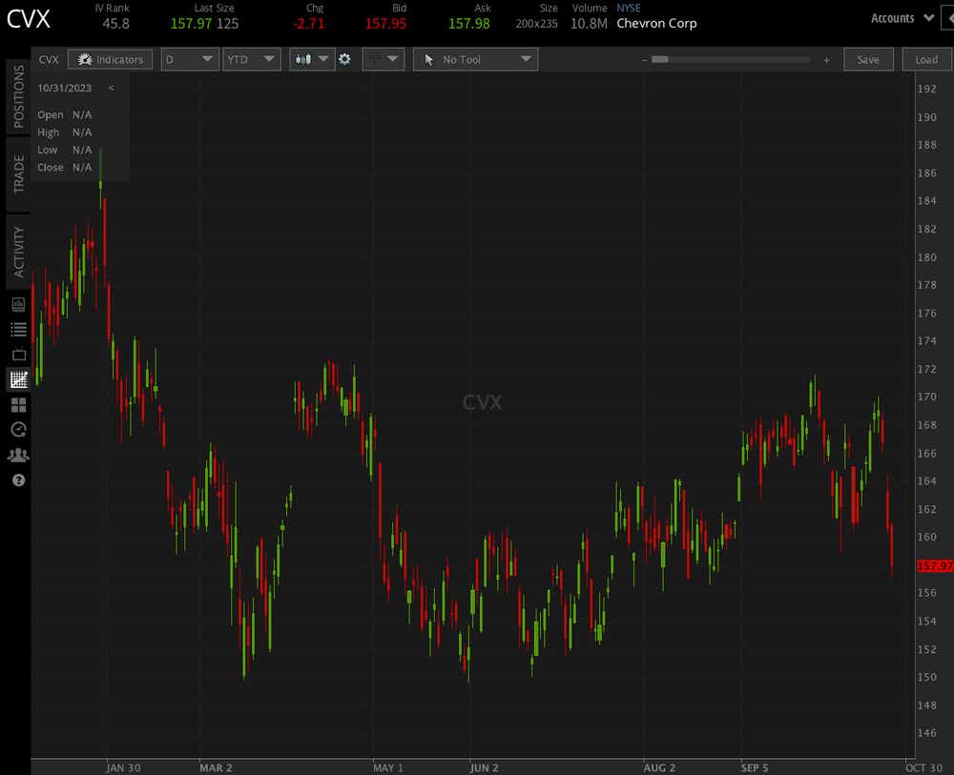Click the large CVX ticker symbol header
The width and height of the screenshot is (954, 775).
[29, 19]
